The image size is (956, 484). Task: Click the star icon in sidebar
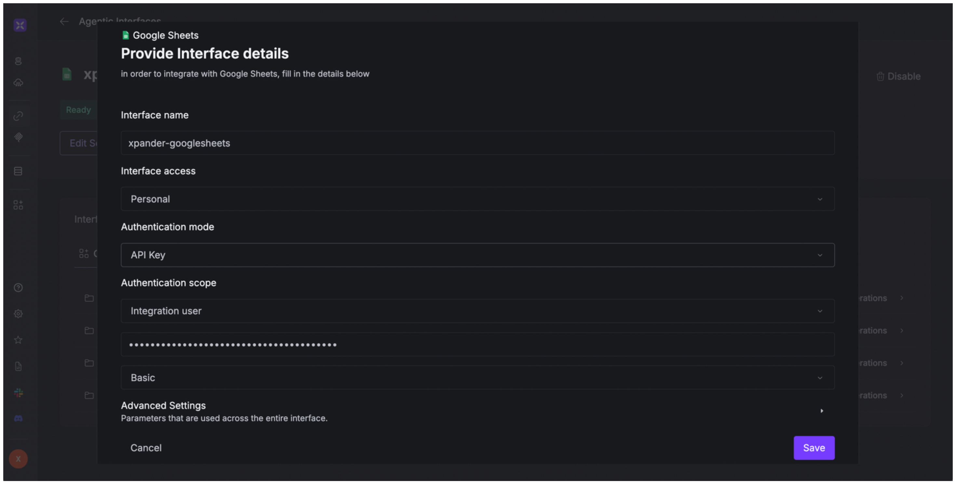click(x=18, y=340)
